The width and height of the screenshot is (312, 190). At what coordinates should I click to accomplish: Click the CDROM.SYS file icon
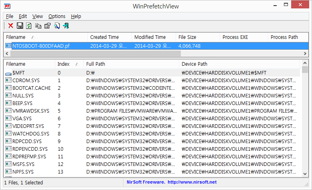pos(8,80)
